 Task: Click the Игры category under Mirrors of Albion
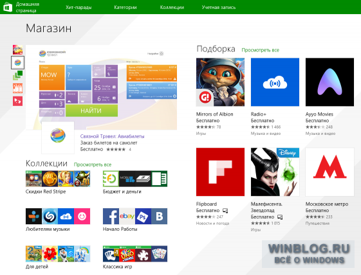click(201, 134)
